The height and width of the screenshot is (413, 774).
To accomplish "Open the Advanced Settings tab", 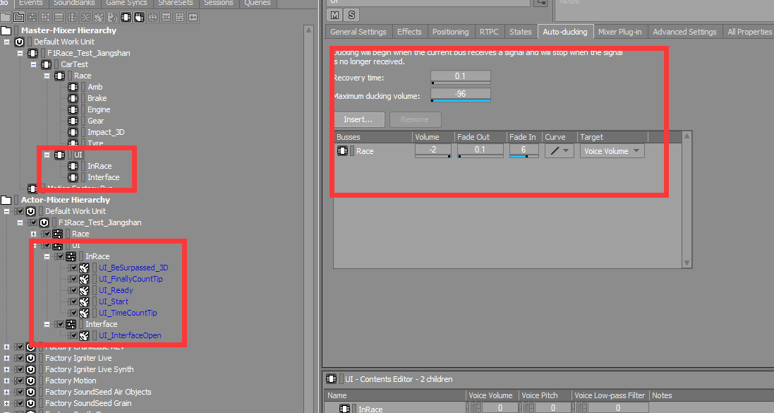I will 684,32.
